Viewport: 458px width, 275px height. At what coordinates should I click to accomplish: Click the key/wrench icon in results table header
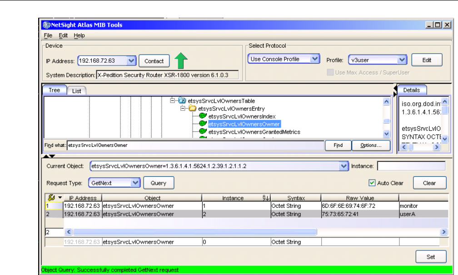click(x=51, y=198)
